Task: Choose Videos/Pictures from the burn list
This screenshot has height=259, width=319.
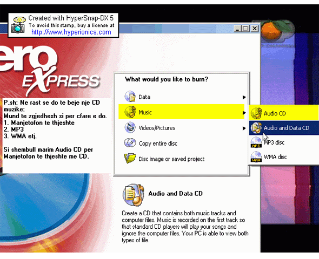Action: pos(182,128)
